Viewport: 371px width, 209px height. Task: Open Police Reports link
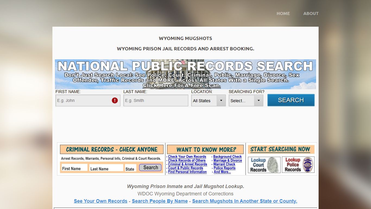point(225,168)
